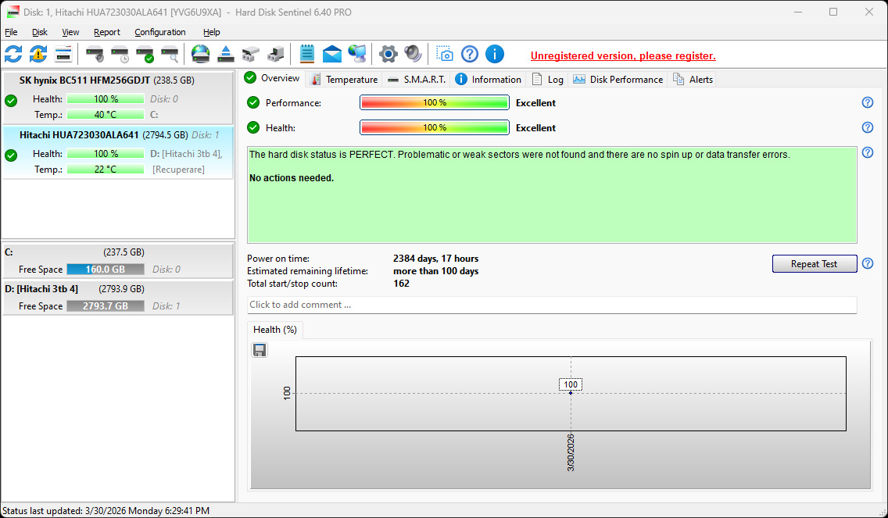Click the speaker sound toolbar icon
This screenshot has width=888, height=518.
pyautogui.click(x=413, y=55)
